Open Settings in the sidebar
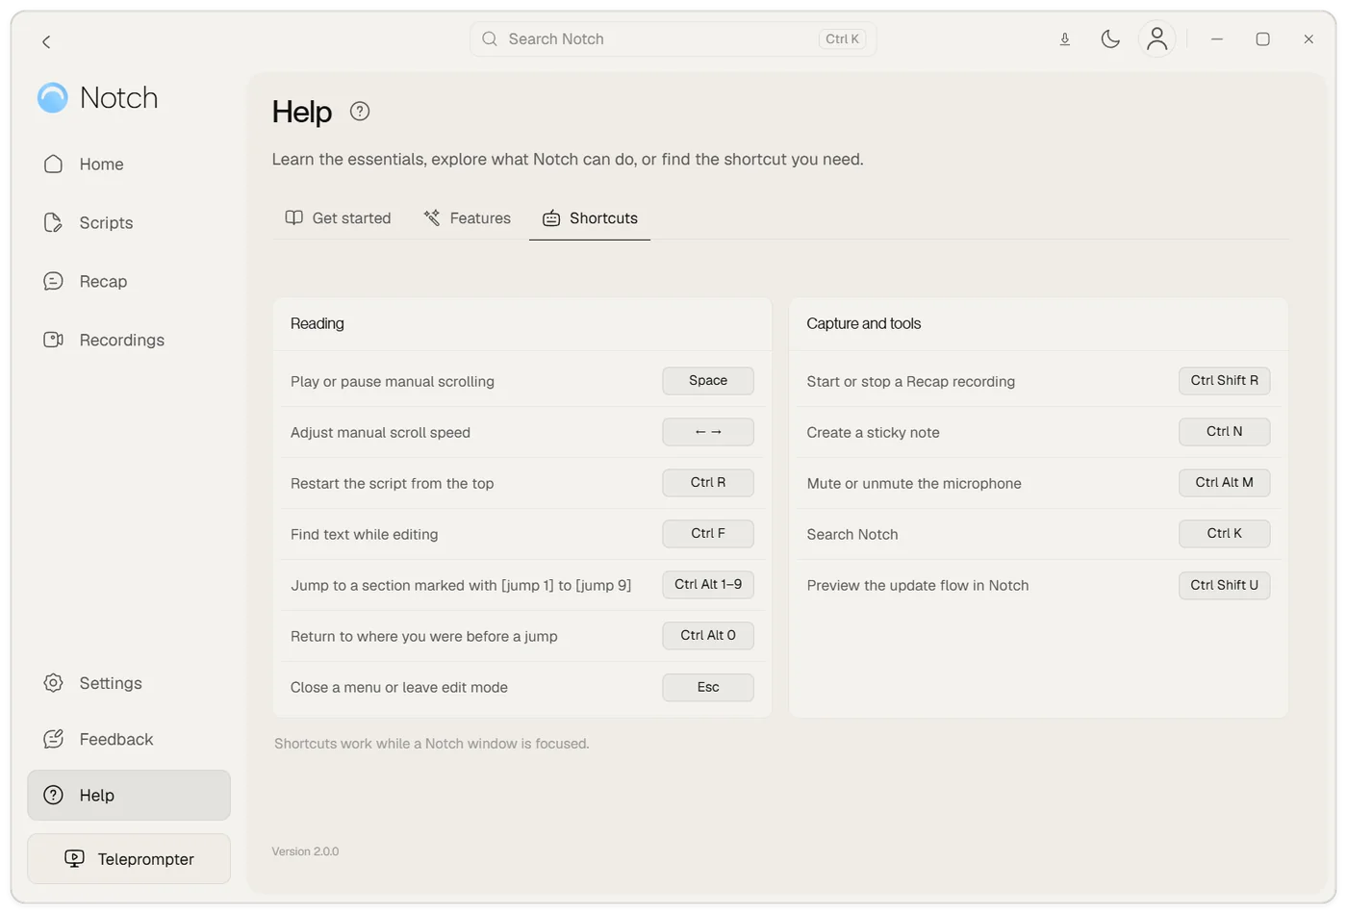 pyautogui.click(x=129, y=683)
